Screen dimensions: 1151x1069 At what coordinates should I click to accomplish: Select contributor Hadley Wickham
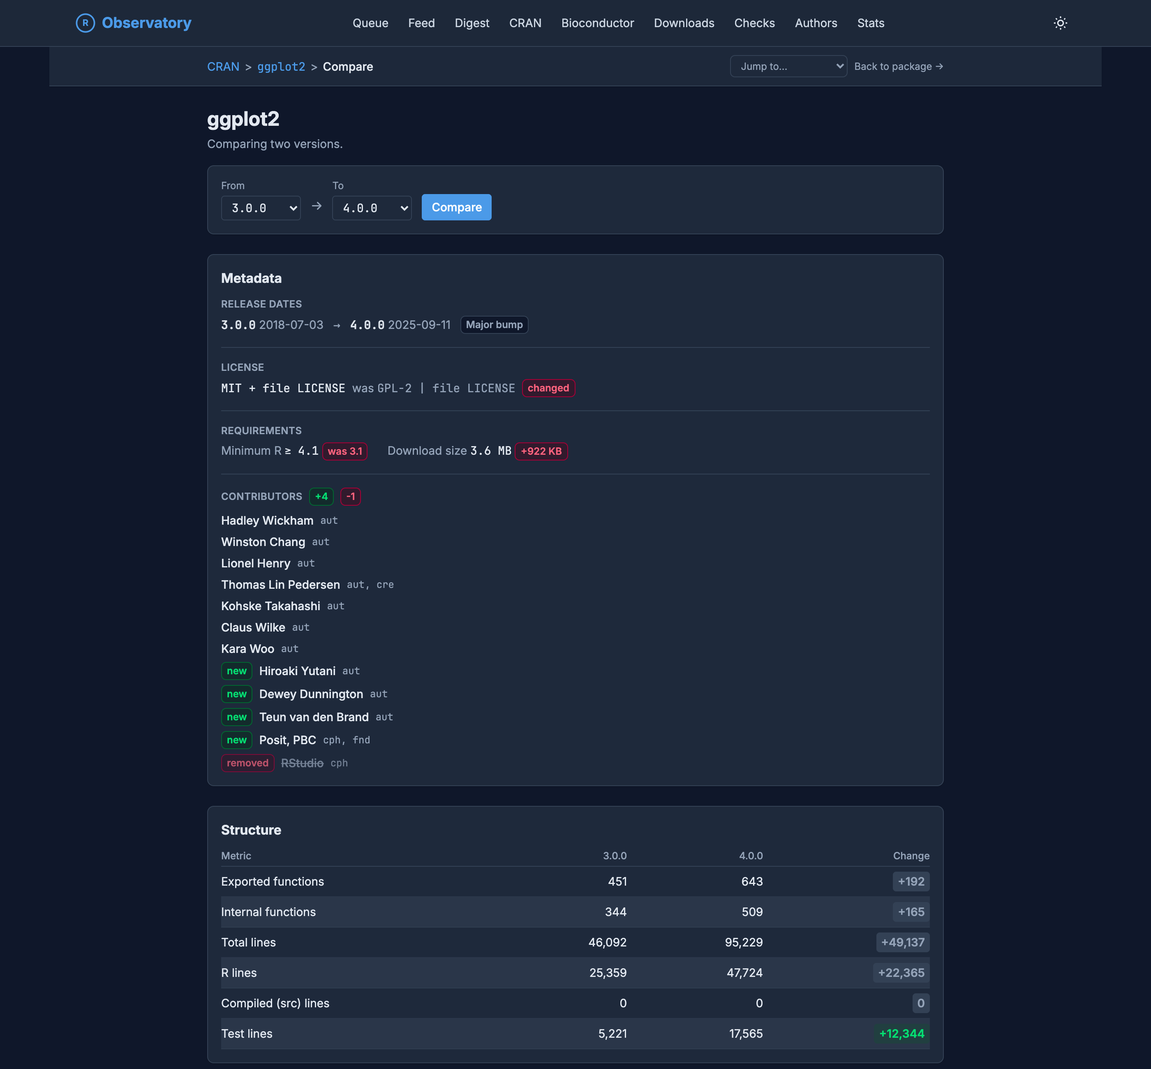(267, 521)
